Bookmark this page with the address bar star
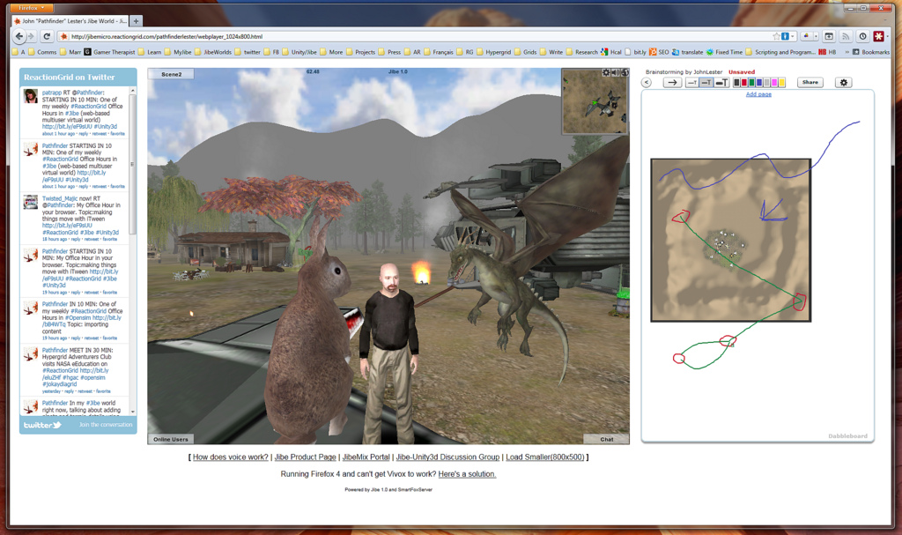 pos(777,37)
